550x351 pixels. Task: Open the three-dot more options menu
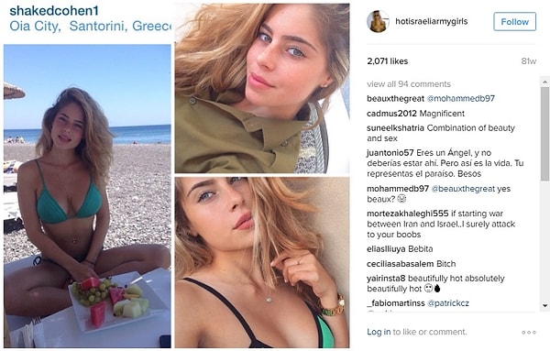pos(529,332)
